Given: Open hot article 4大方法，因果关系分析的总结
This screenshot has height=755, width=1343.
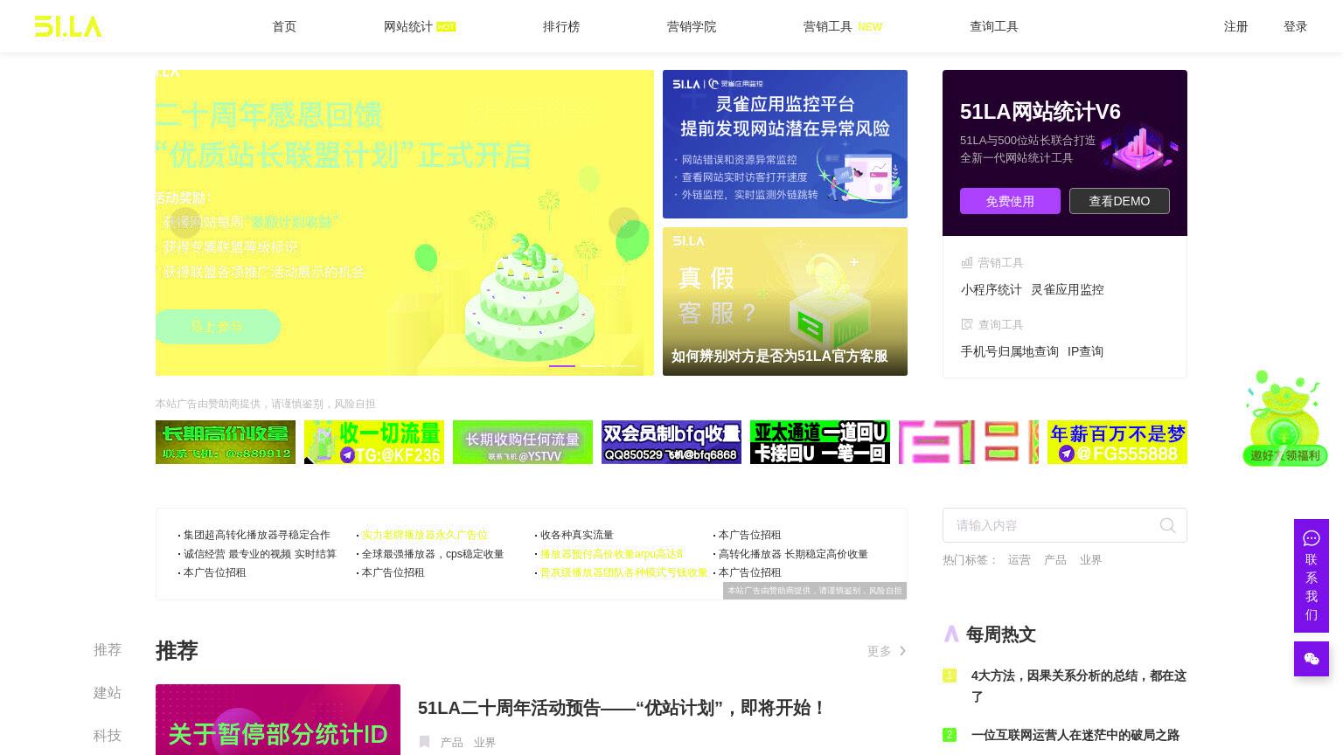Looking at the screenshot, I should pos(1079,686).
